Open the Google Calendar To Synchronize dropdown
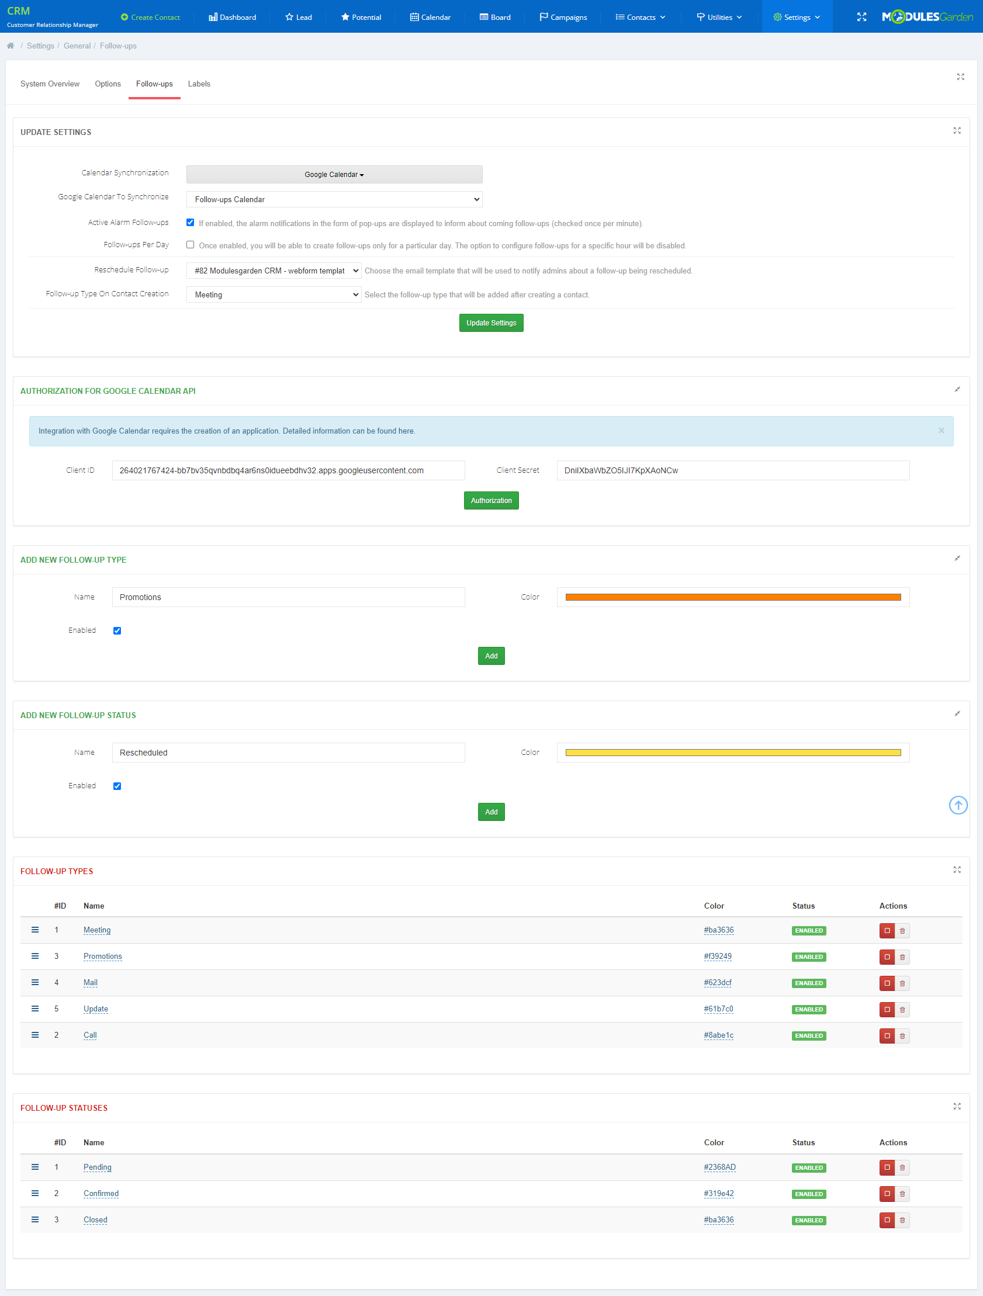Image resolution: width=983 pixels, height=1296 pixels. coord(334,199)
